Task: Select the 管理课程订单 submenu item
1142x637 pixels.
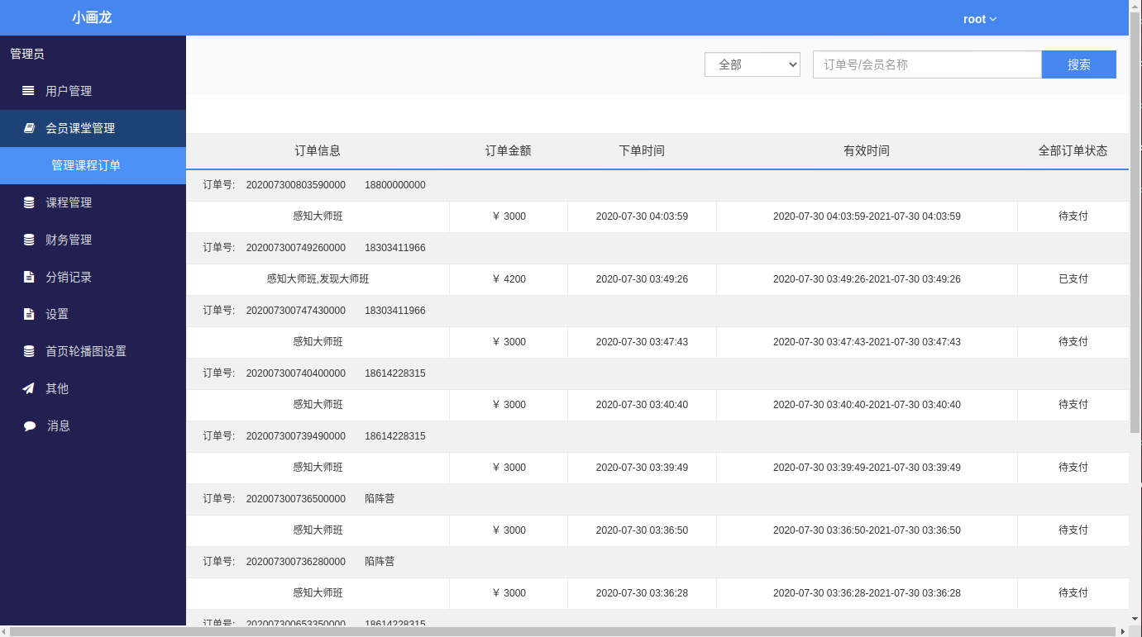Action: pos(93,165)
